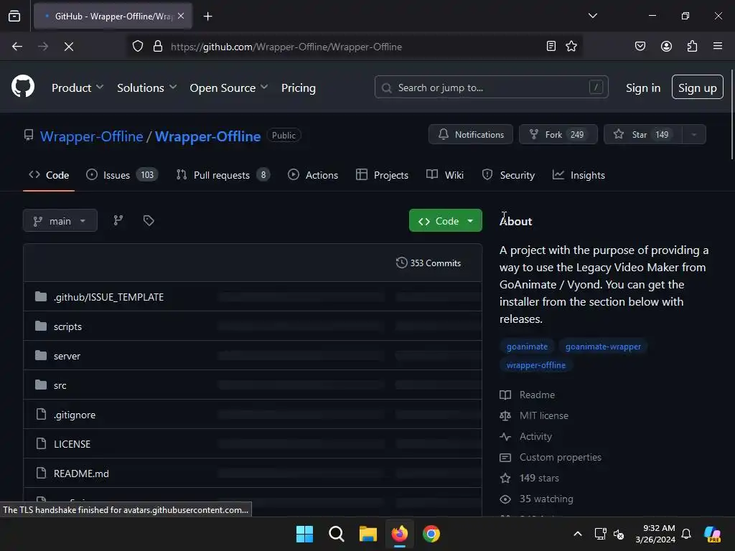Open Firefox recent browsing tab view icon

click(x=14, y=16)
